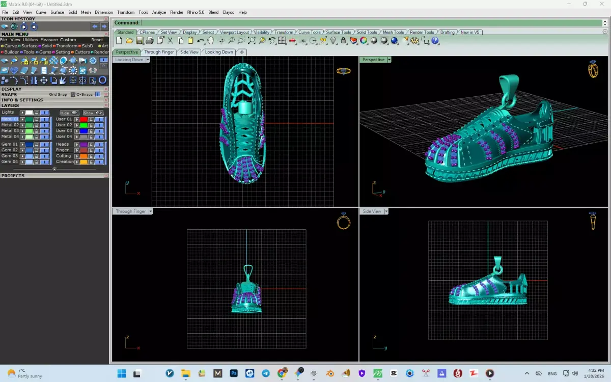Image resolution: width=611 pixels, height=382 pixels.
Task: Select the blue ring torus icon
Action: click(x=102, y=80)
